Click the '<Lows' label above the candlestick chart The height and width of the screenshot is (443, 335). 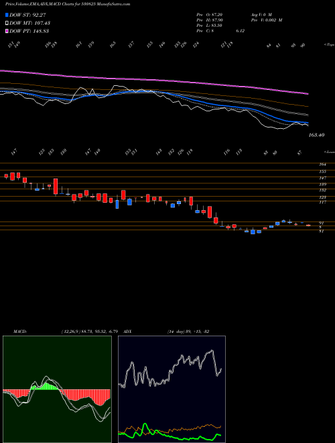tap(330, 152)
